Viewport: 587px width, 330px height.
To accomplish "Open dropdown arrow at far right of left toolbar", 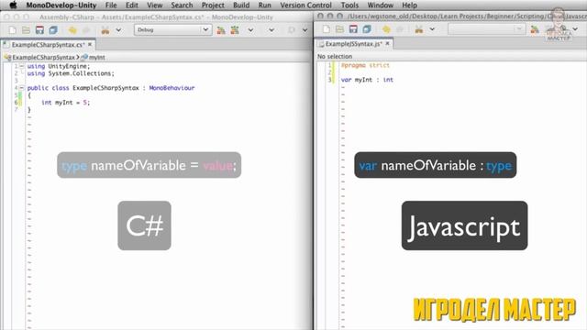I will (305, 30).
